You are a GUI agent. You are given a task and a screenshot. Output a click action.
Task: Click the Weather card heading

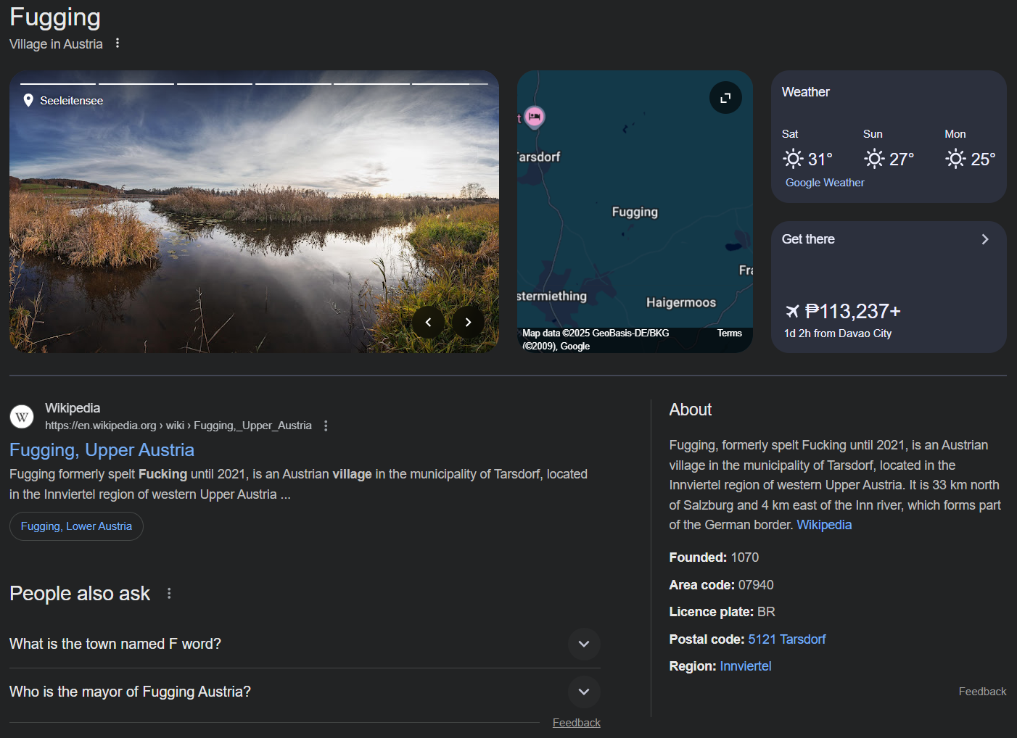coord(805,92)
